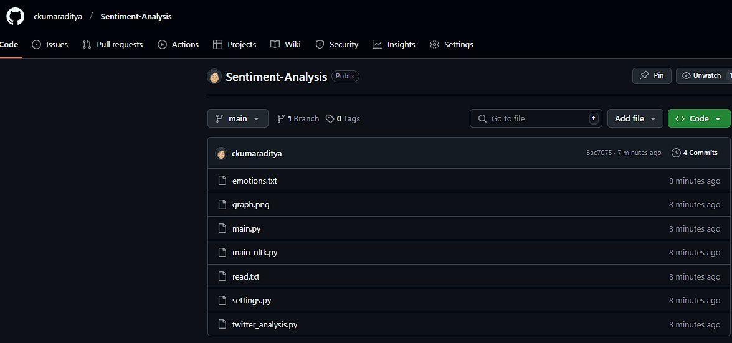Image resolution: width=732 pixels, height=343 pixels.
Task: Click the profile avatar beside repository title
Action: click(x=214, y=77)
